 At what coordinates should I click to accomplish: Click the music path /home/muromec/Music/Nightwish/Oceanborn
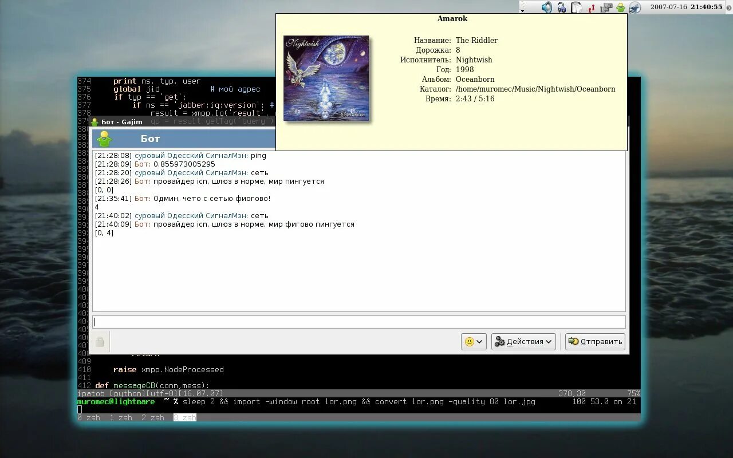click(x=535, y=89)
